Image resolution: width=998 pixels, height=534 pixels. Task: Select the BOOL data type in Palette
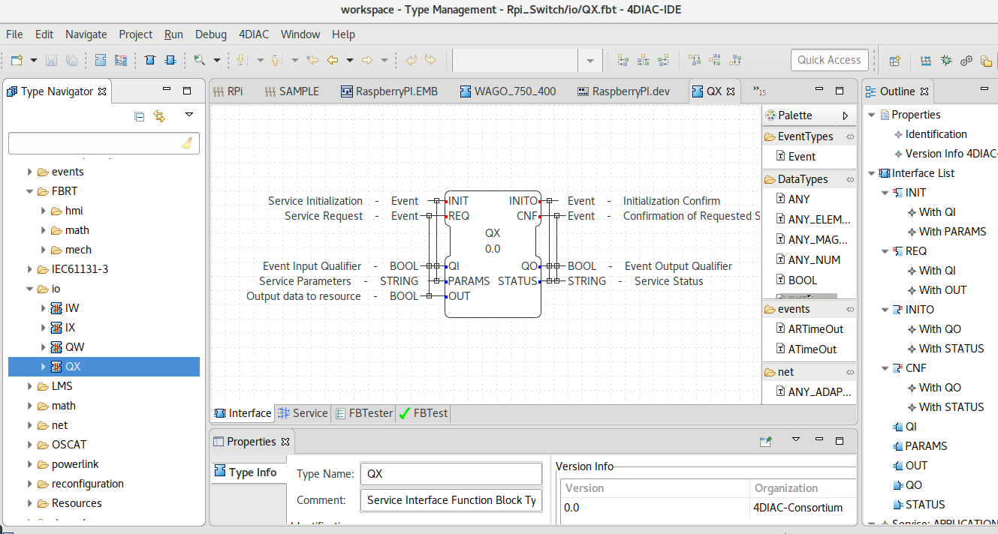(803, 280)
